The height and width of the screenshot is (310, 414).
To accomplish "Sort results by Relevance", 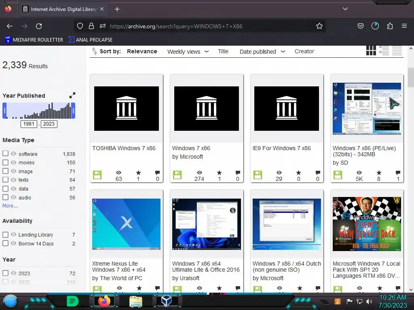I will click(x=142, y=51).
